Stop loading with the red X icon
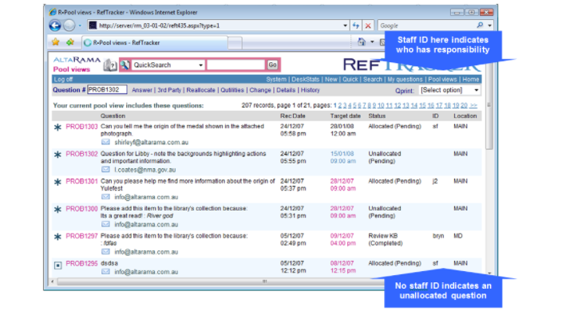This screenshot has height=315, width=566. pos(368,26)
